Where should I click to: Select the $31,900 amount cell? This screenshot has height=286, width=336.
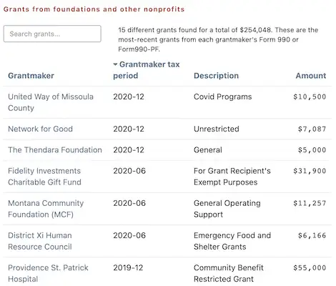click(x=310, y=171)
